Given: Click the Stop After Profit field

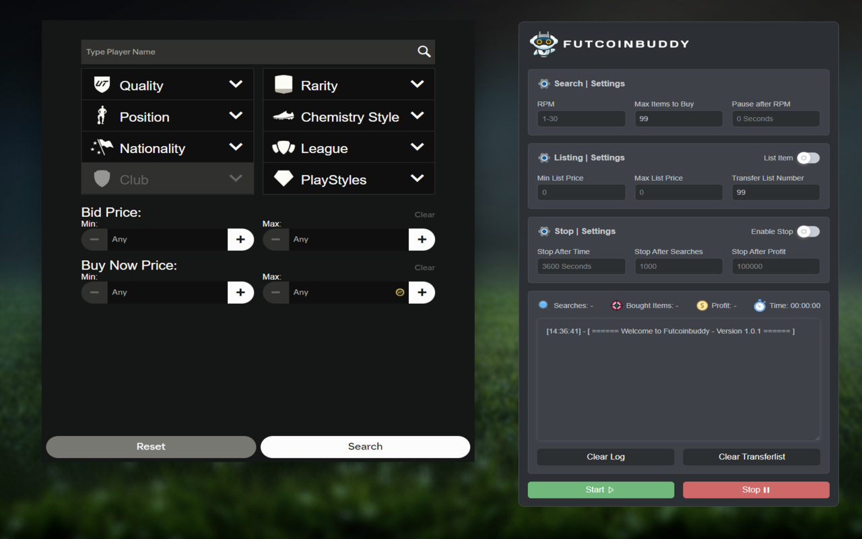Looking at the screenshot, I should tap(776, 266).
